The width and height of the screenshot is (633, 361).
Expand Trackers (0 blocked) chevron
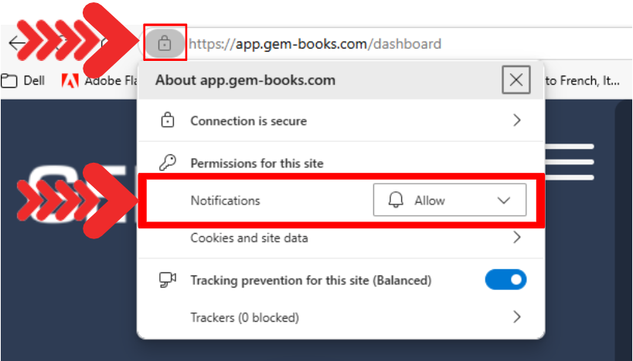[x=517, y=317]
